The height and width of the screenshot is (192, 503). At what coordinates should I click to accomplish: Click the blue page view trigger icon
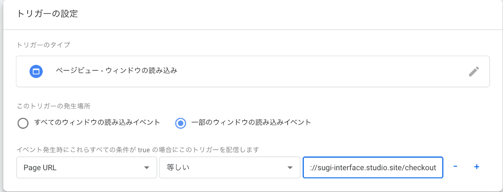tap(36, 71)
